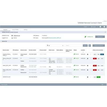
Task: Open the All filter dropdown
Action: point(55,45)
